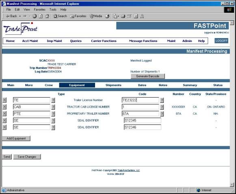Screen dimensions: 236x194
Task: Click the Stop icon in toolbar
Action: (x=35, y=16)
